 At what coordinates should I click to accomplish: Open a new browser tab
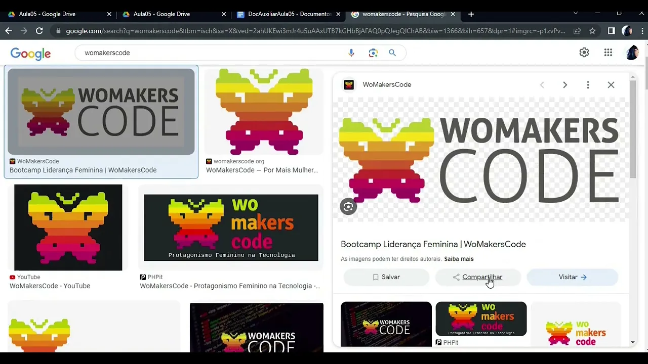(471, 14)
